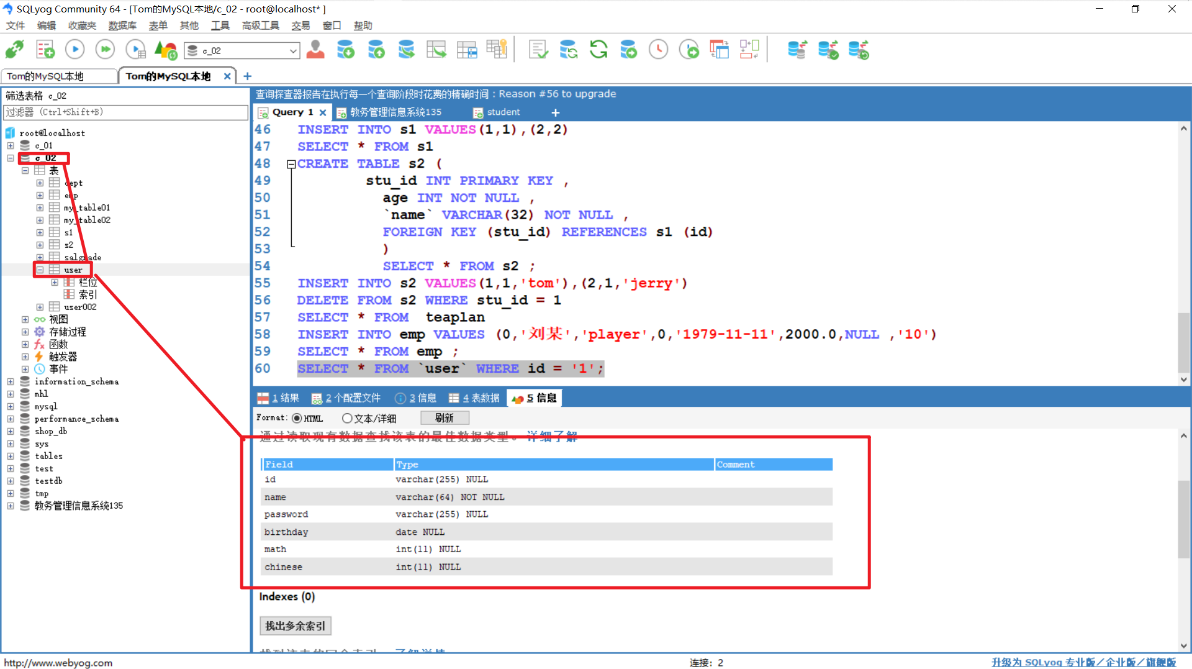Open the c_02 database dropdown
This screenshot has height=669, width=1192.
pos(292,50)
